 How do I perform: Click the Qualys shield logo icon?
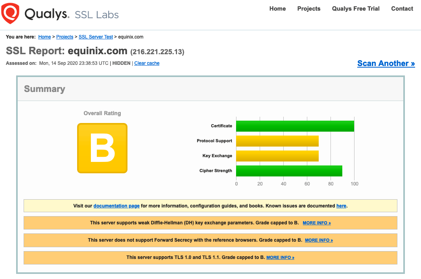coord(10,13)
